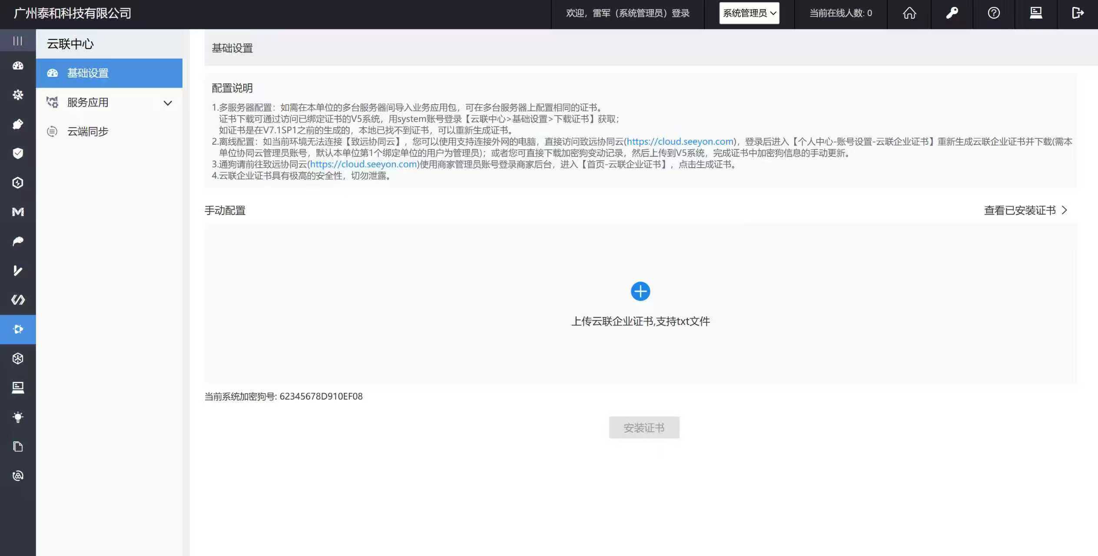Screen dimensions: 1098x556
Task: Click the key icon in header
Action: [x=952, y=13]
